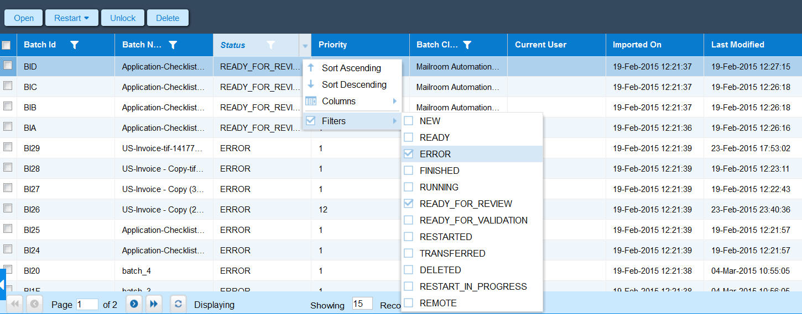Select all rows with header checkbox

(6, 45)
